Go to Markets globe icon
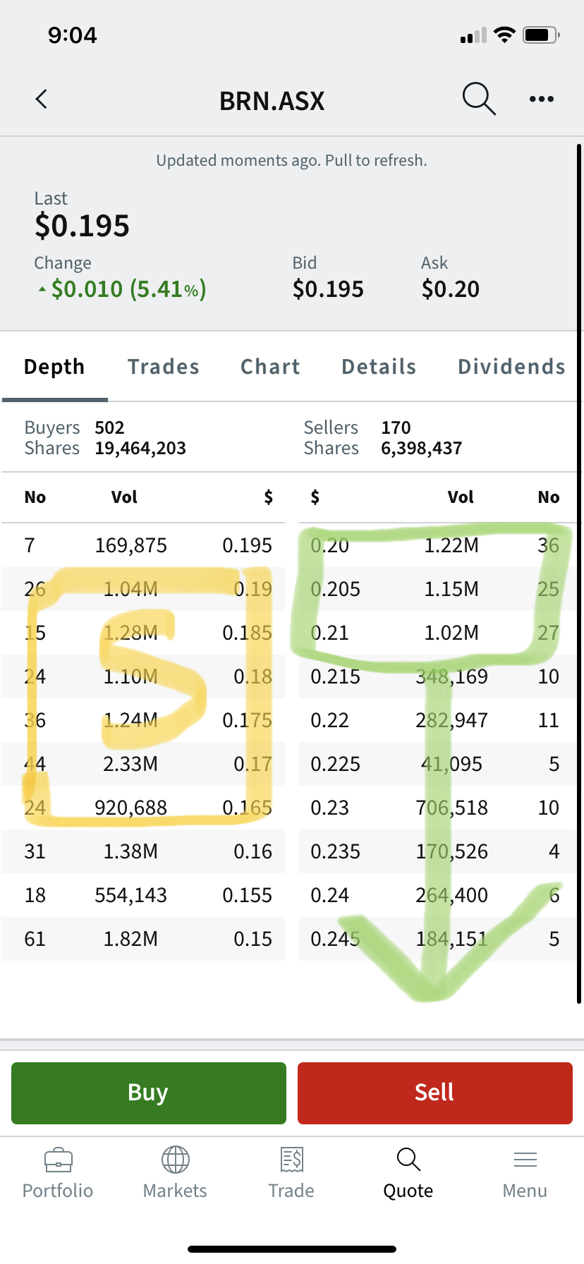The image size is (584, 1264). (175, 1159)
